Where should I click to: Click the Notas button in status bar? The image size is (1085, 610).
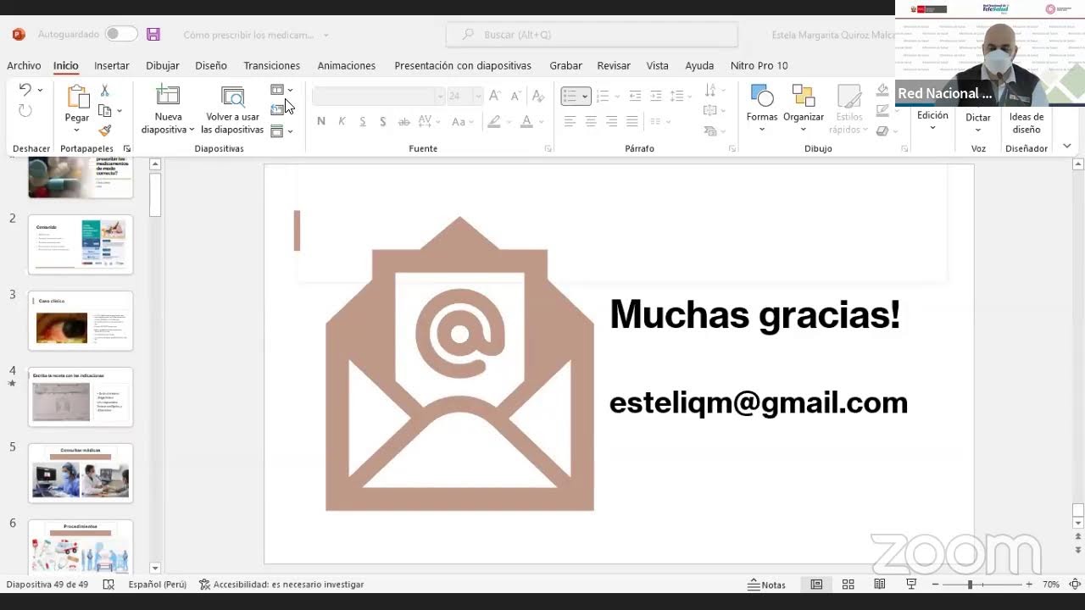click(767, 585)
